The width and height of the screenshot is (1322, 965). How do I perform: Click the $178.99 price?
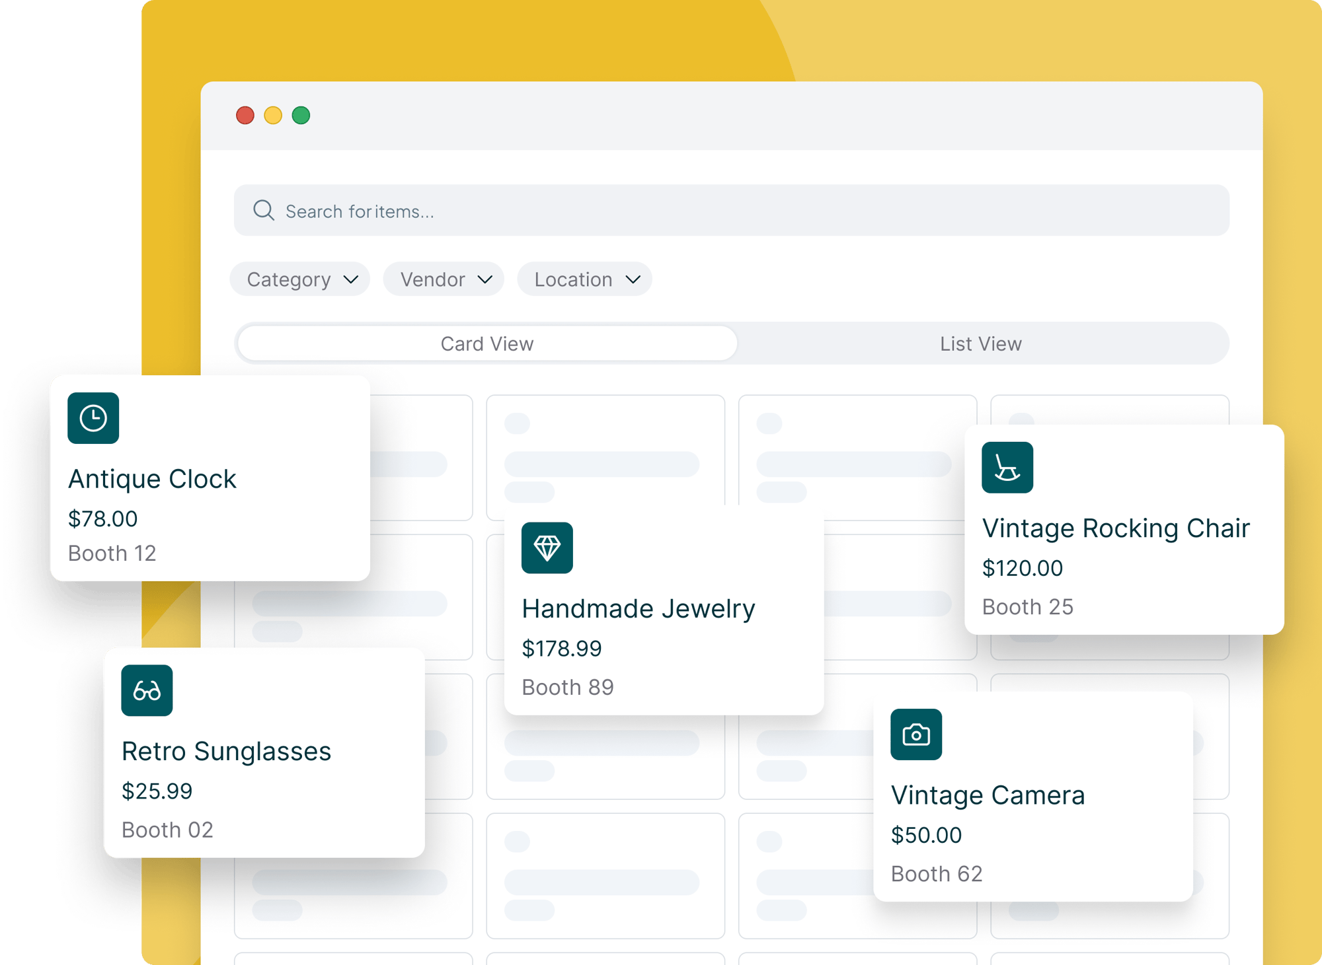pos(562,649)
